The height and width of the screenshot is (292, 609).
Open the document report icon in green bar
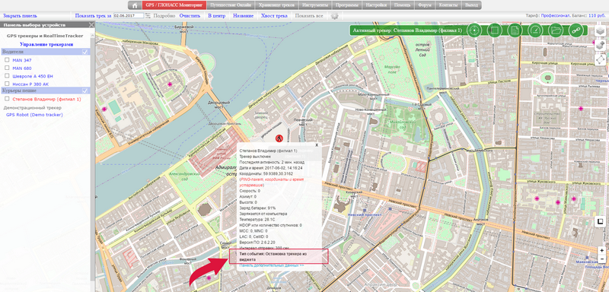point(515,30)
